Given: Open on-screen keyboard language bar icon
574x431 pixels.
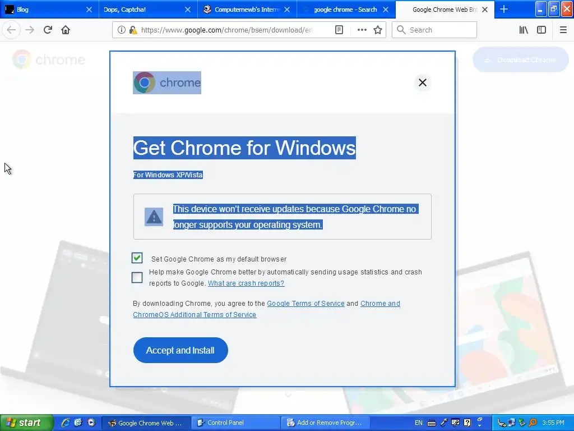Looking at the screenshot, I should 432,423.
